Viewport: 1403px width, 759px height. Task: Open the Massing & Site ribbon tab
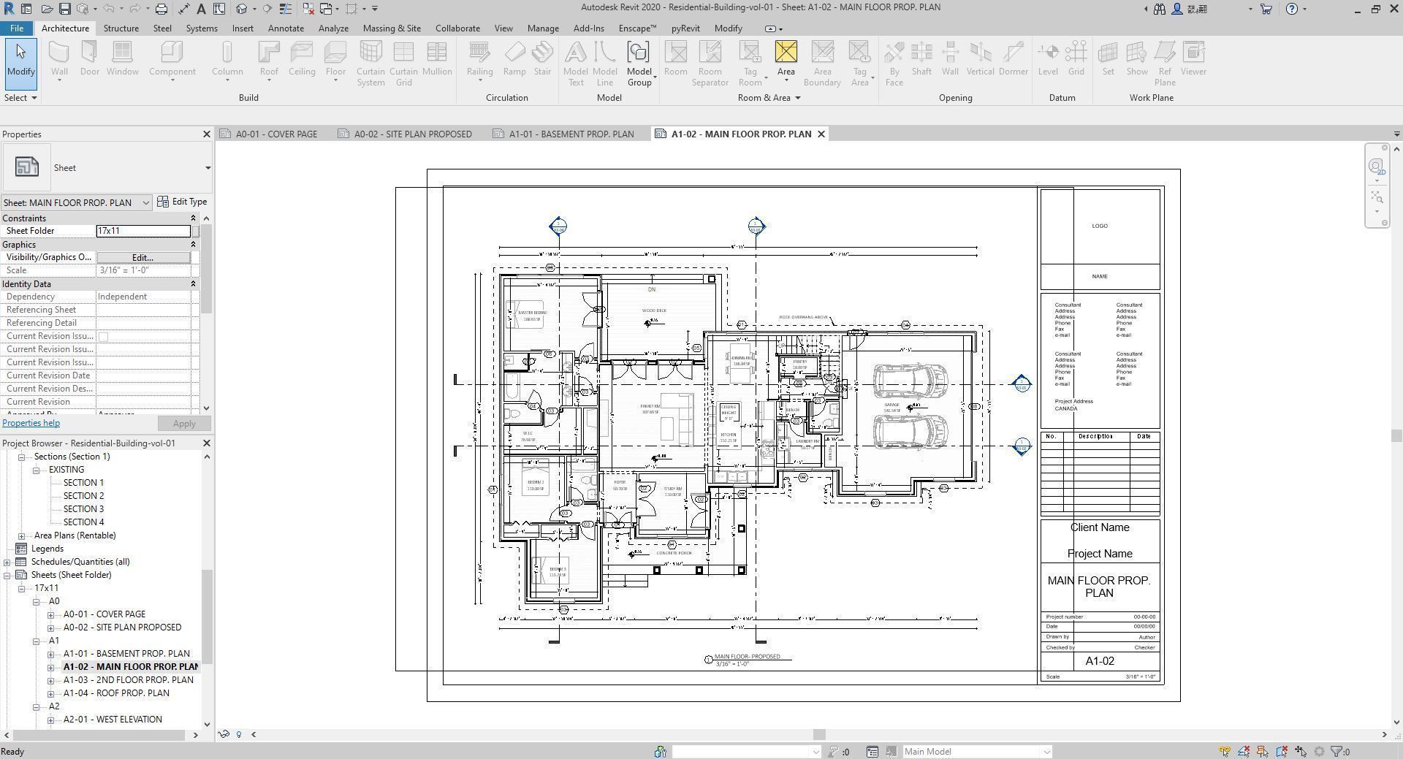point(392,28)
